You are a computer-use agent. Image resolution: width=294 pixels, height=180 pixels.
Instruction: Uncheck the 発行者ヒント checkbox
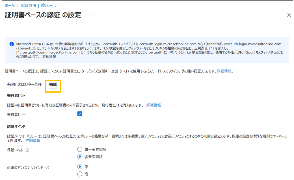tap(80, 114)
